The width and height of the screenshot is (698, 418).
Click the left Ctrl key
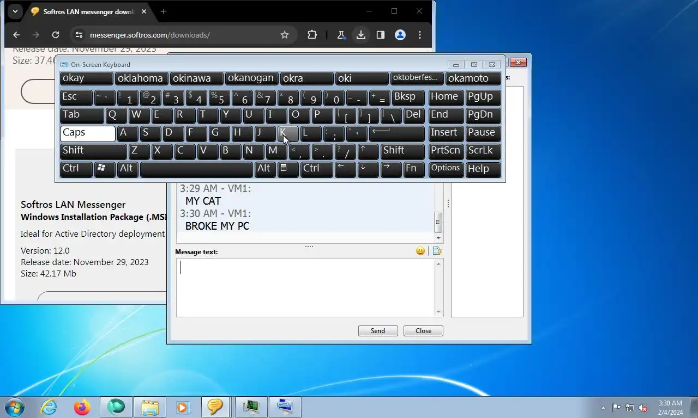tap(76, 169)
